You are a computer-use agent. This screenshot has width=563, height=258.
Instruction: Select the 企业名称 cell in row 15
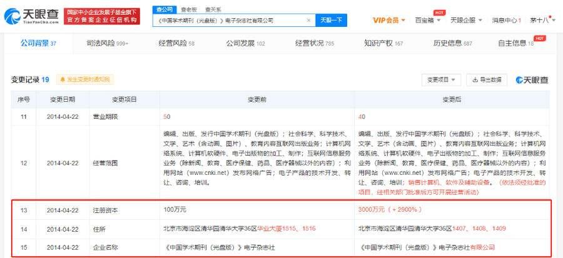(x=124, y=247)
